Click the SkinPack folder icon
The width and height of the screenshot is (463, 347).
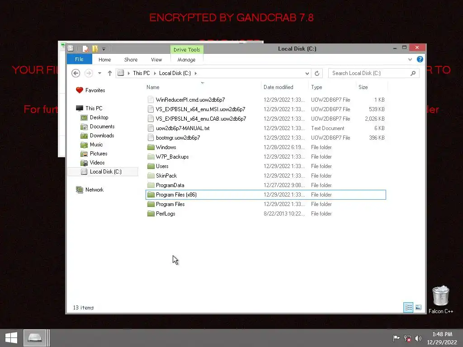(x=151, y=176)
